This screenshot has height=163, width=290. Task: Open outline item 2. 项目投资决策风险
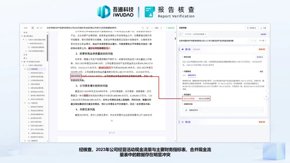pyautogui.click(x=35, y=110)
